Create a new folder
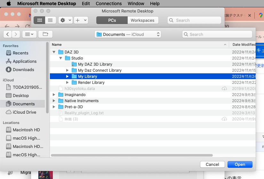Screen dimensions: 264x179 [x=45, y=34]
